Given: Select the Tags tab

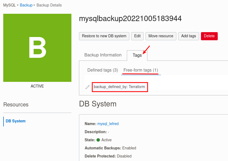Looking at the screenshot, I should (137, 55).
